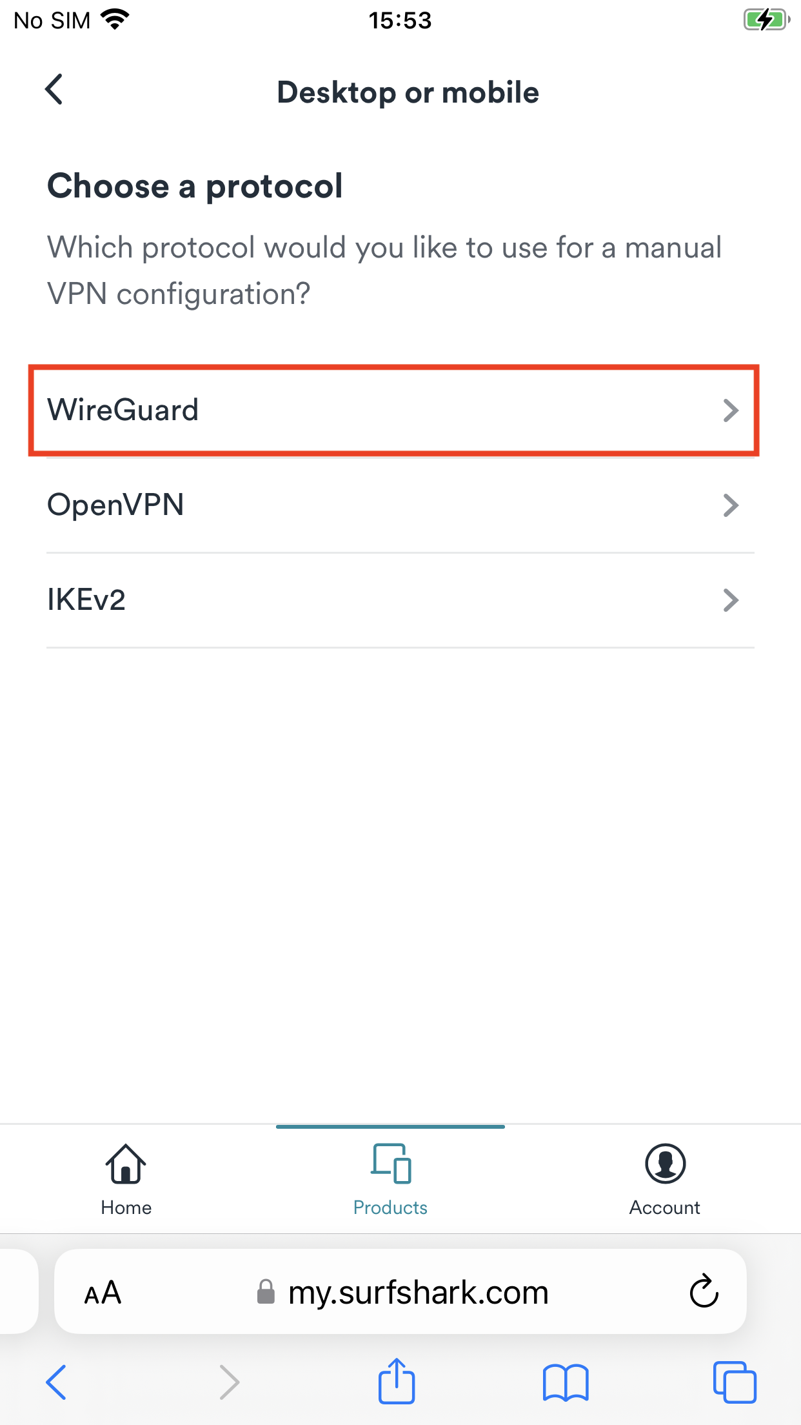The height and width of the screenshot is (1425, 801).
Task: Tap the my.surfshark.com address field
Action: [x=418, y=1293]
